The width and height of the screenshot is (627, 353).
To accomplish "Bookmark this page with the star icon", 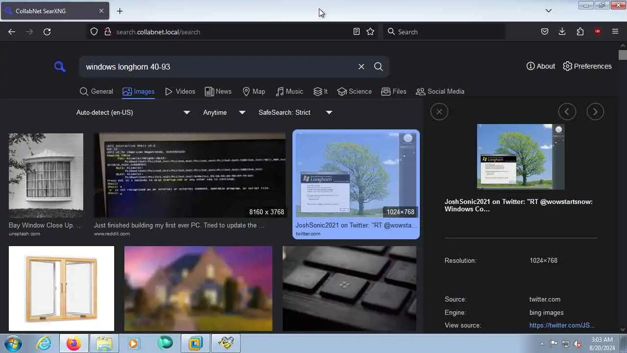I will point(370,31).
